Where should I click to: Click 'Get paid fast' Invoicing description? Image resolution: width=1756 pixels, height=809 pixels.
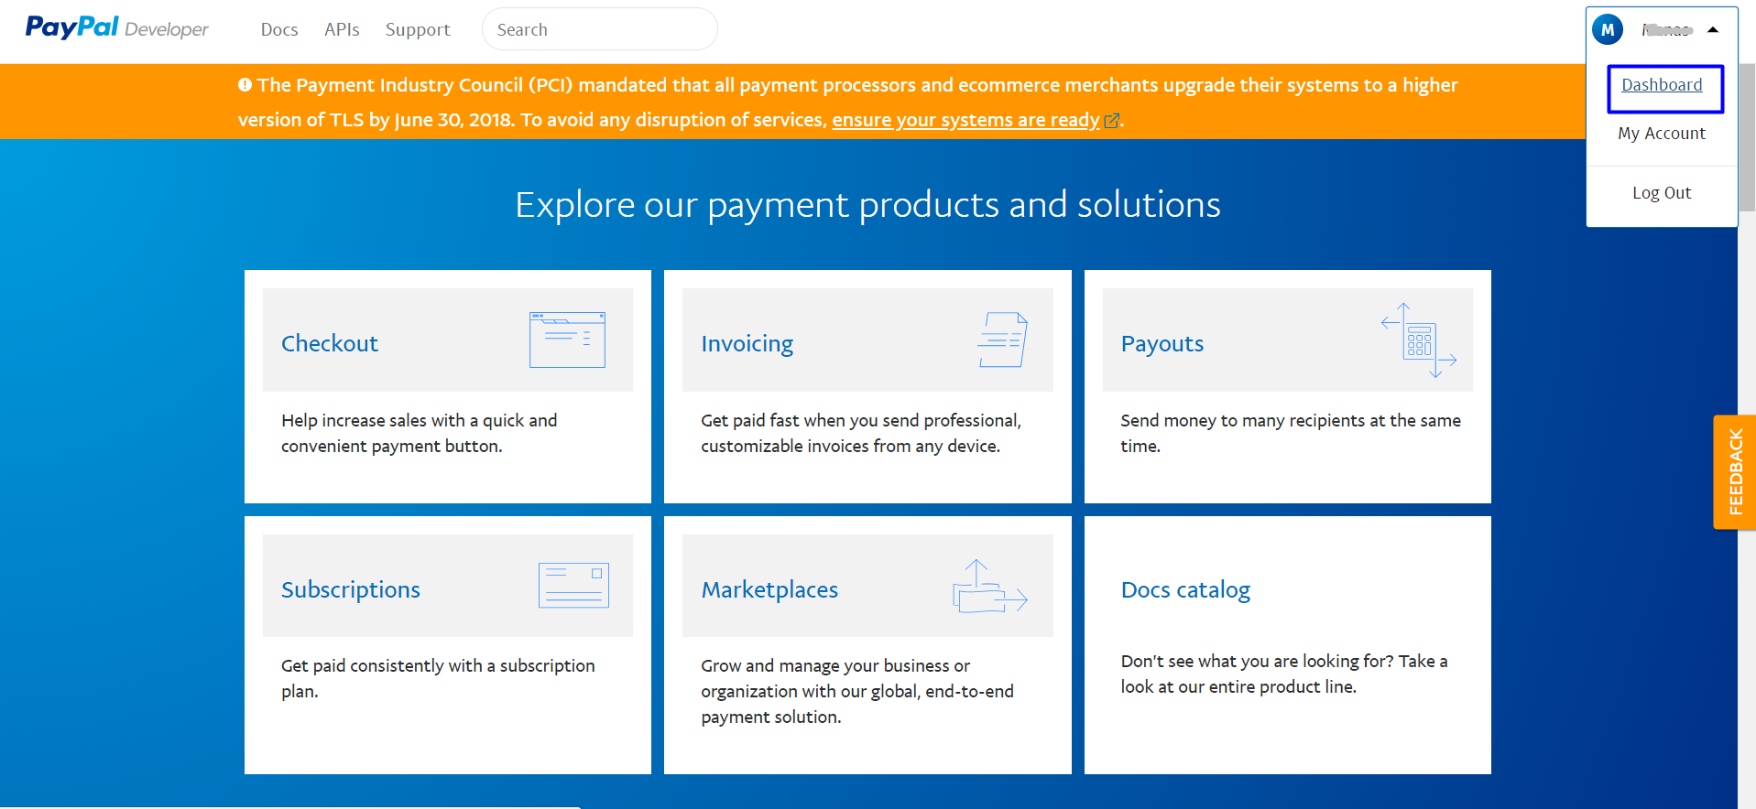click(x=861, y=433)
